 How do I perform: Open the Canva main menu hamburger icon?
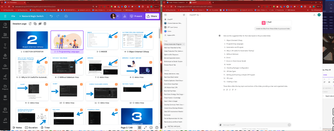click(x=5, y=16)
